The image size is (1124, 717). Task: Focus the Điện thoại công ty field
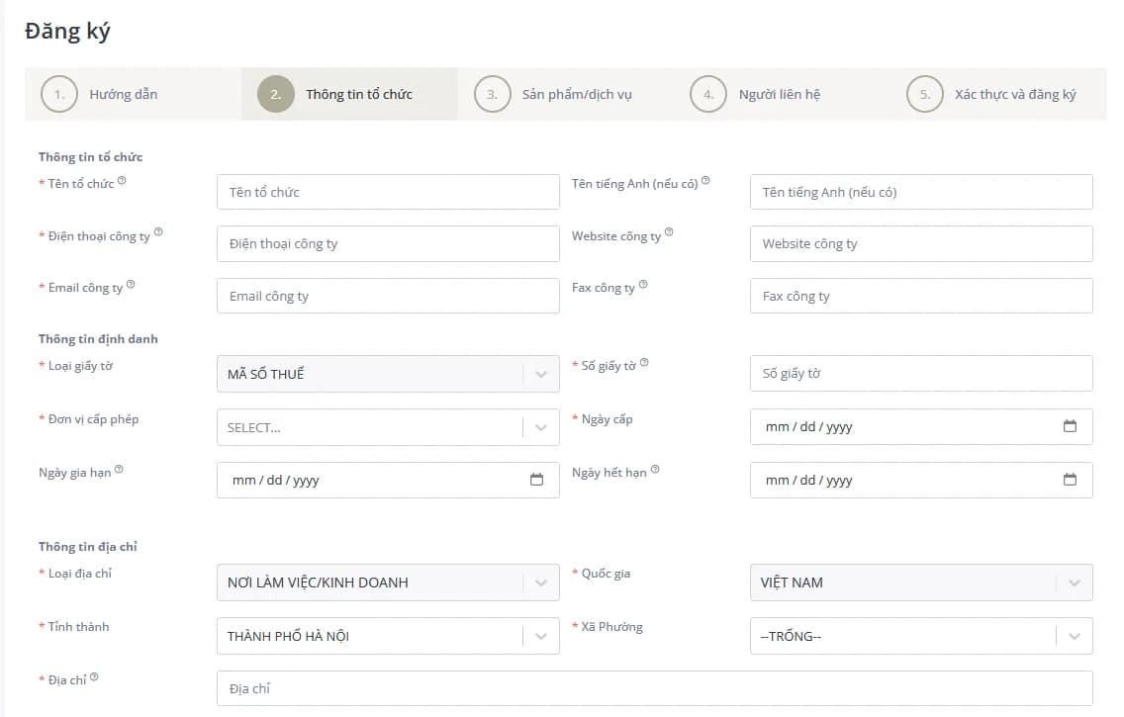(x=388, y=243)
